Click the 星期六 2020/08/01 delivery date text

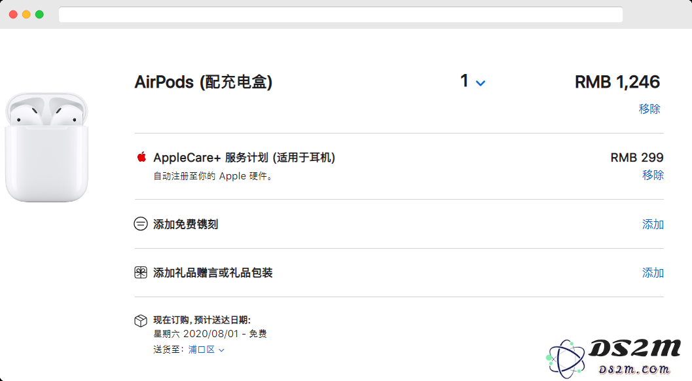click(210, 334)
